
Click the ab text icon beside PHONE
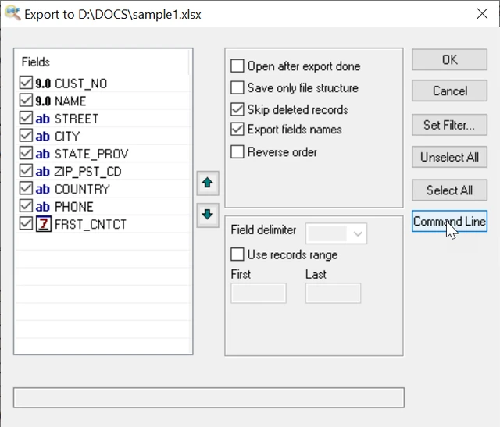43,207
